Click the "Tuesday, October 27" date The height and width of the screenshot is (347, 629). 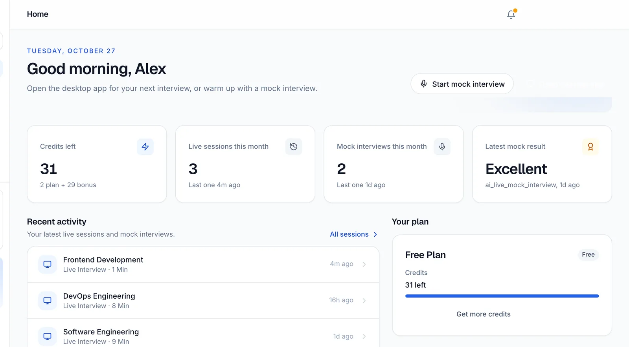(x=71, y=51)
